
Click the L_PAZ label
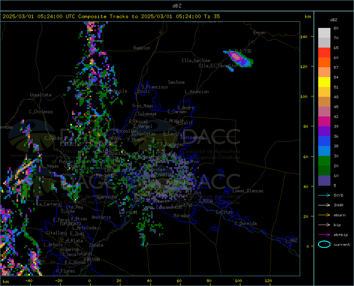pos(291,241)
